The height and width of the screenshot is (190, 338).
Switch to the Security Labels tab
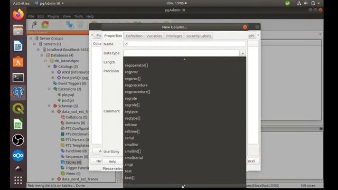click(199, 36)
